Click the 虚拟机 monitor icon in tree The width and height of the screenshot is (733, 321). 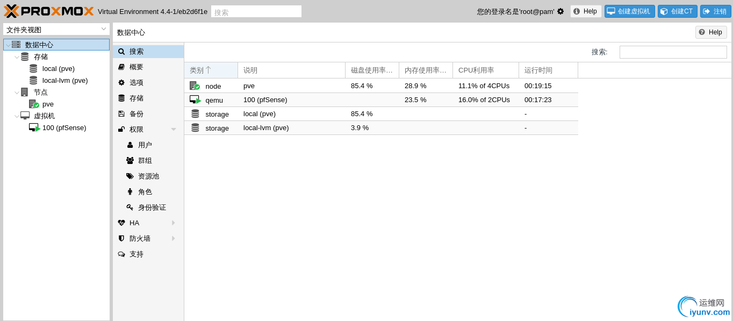(x=25, y=116)
